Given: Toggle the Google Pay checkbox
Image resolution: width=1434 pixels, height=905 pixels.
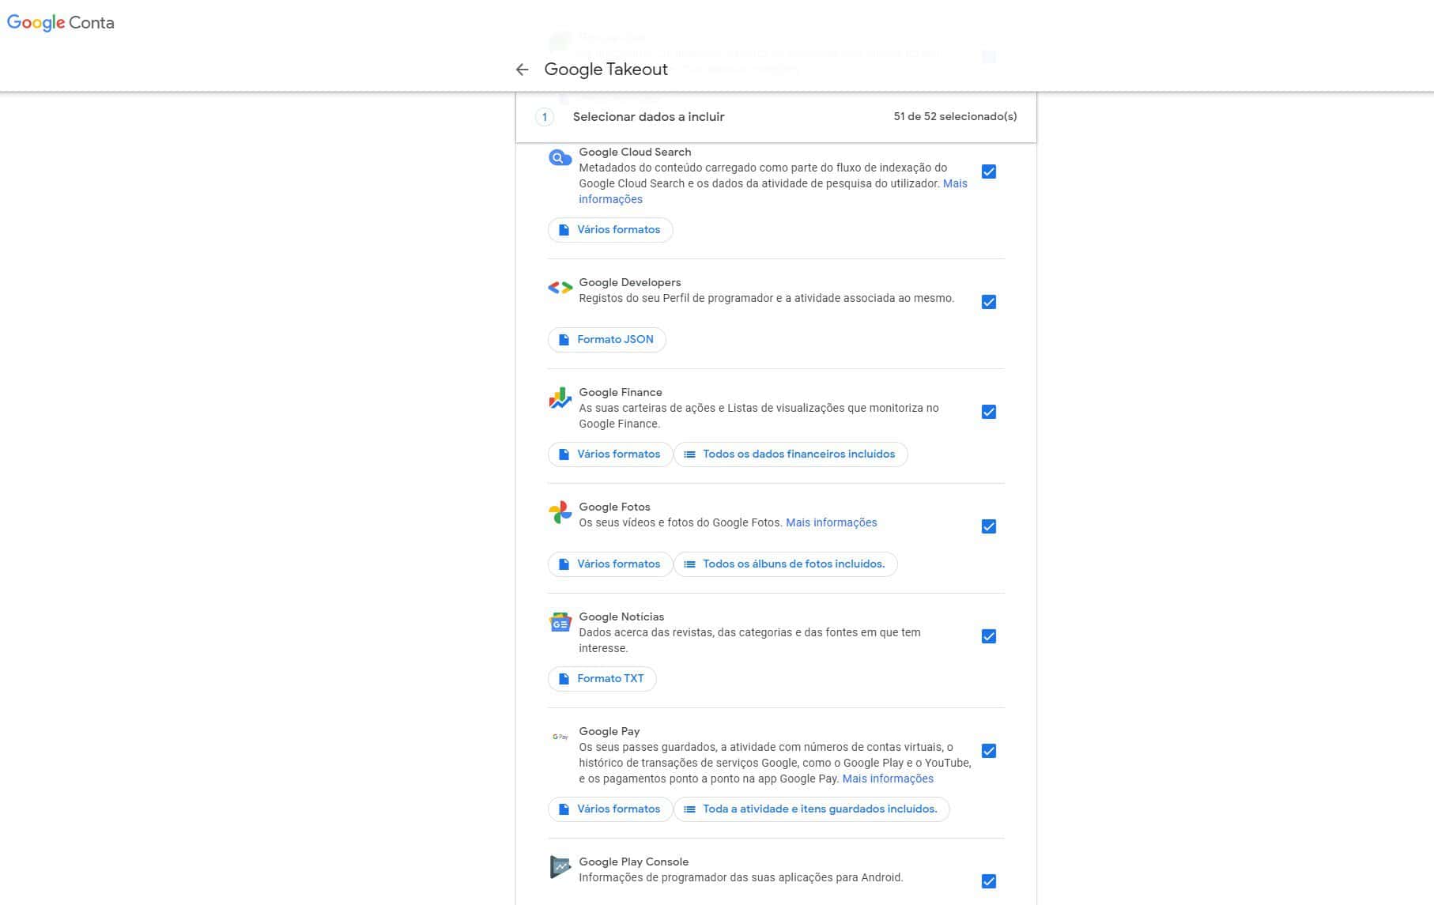Looking at the screenshot, I should [x=988, y=751].
